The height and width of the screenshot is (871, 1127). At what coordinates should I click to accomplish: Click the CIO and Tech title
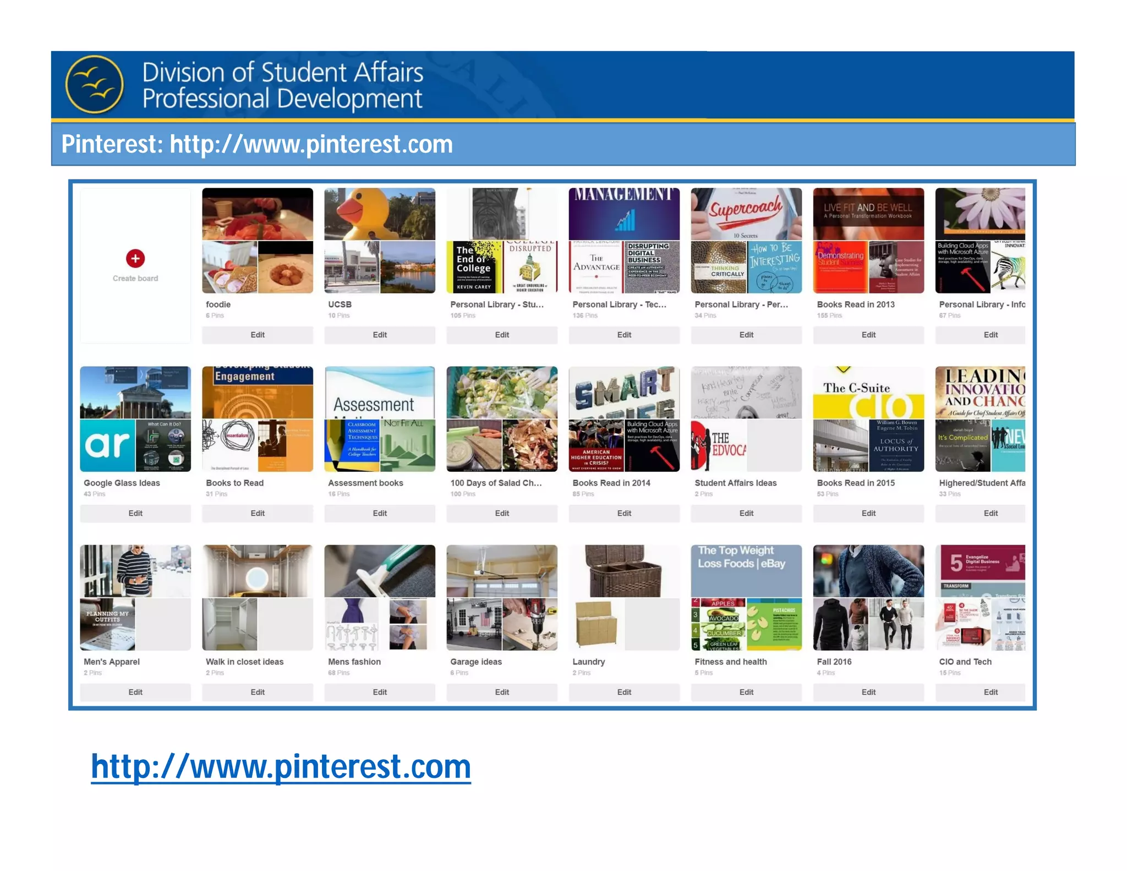pyautogui.click(x=965, y=662)
